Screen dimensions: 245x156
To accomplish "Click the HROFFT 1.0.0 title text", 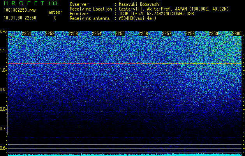I will [x=31, y=3].
